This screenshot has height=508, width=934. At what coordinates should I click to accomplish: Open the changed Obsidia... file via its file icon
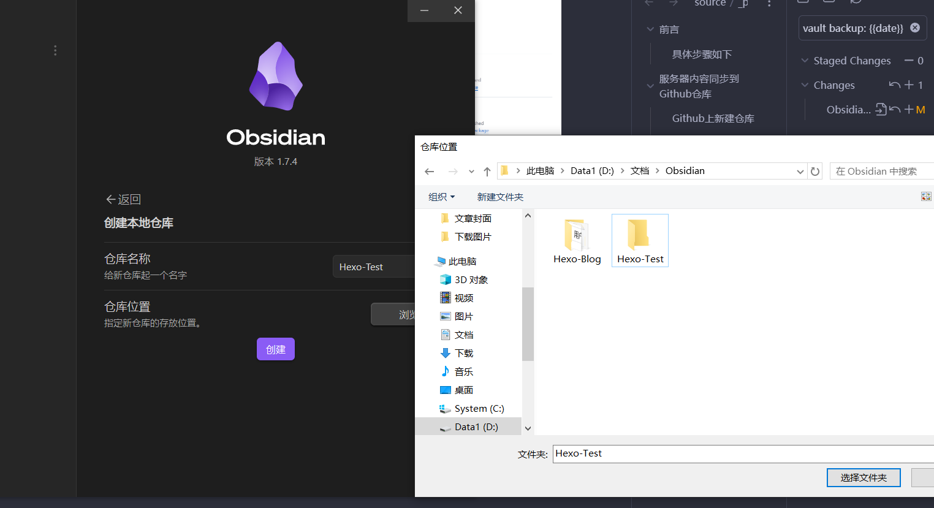(881, 110)
